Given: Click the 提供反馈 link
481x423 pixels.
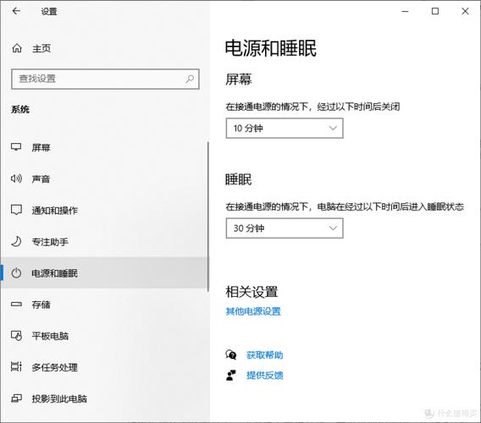Looking at the screenshot, I should pos(265,375).
